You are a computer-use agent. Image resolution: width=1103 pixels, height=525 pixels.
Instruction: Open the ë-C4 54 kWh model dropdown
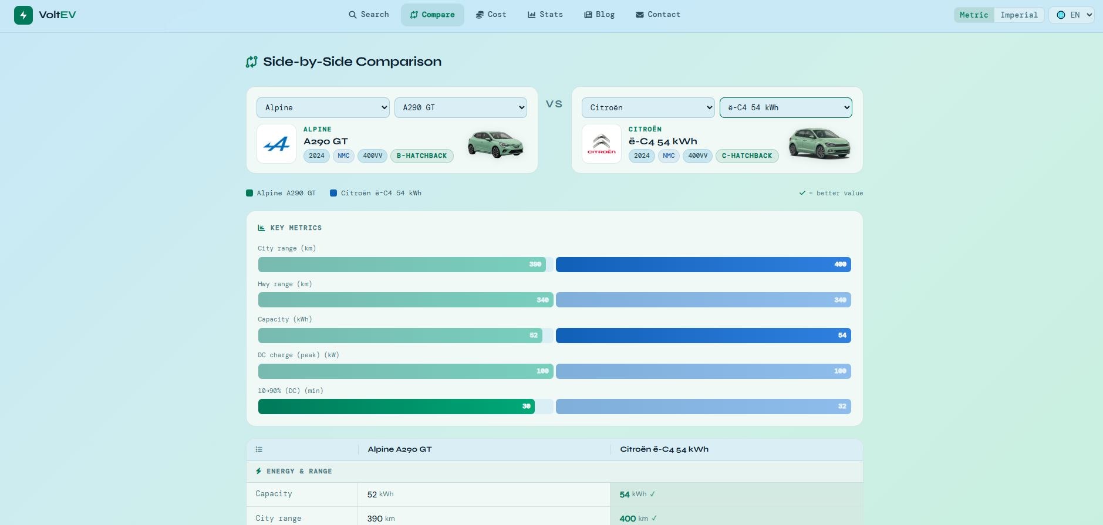pyautogui.click(x=786, y=107)
